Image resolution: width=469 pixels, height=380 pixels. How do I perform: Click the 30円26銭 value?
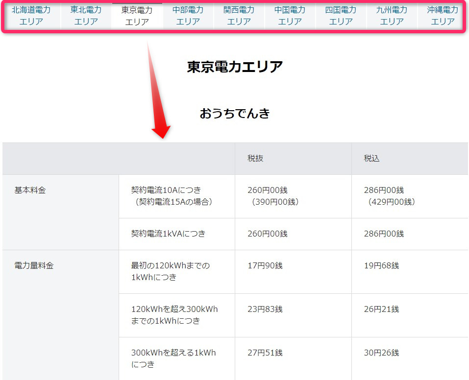[x=381, y=353]
